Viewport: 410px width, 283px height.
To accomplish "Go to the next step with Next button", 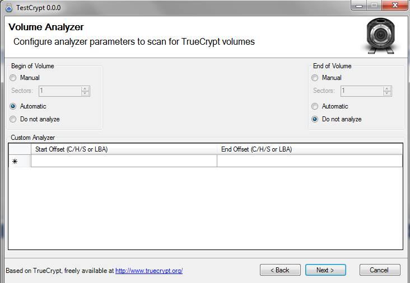I will [x=325, y=270].
